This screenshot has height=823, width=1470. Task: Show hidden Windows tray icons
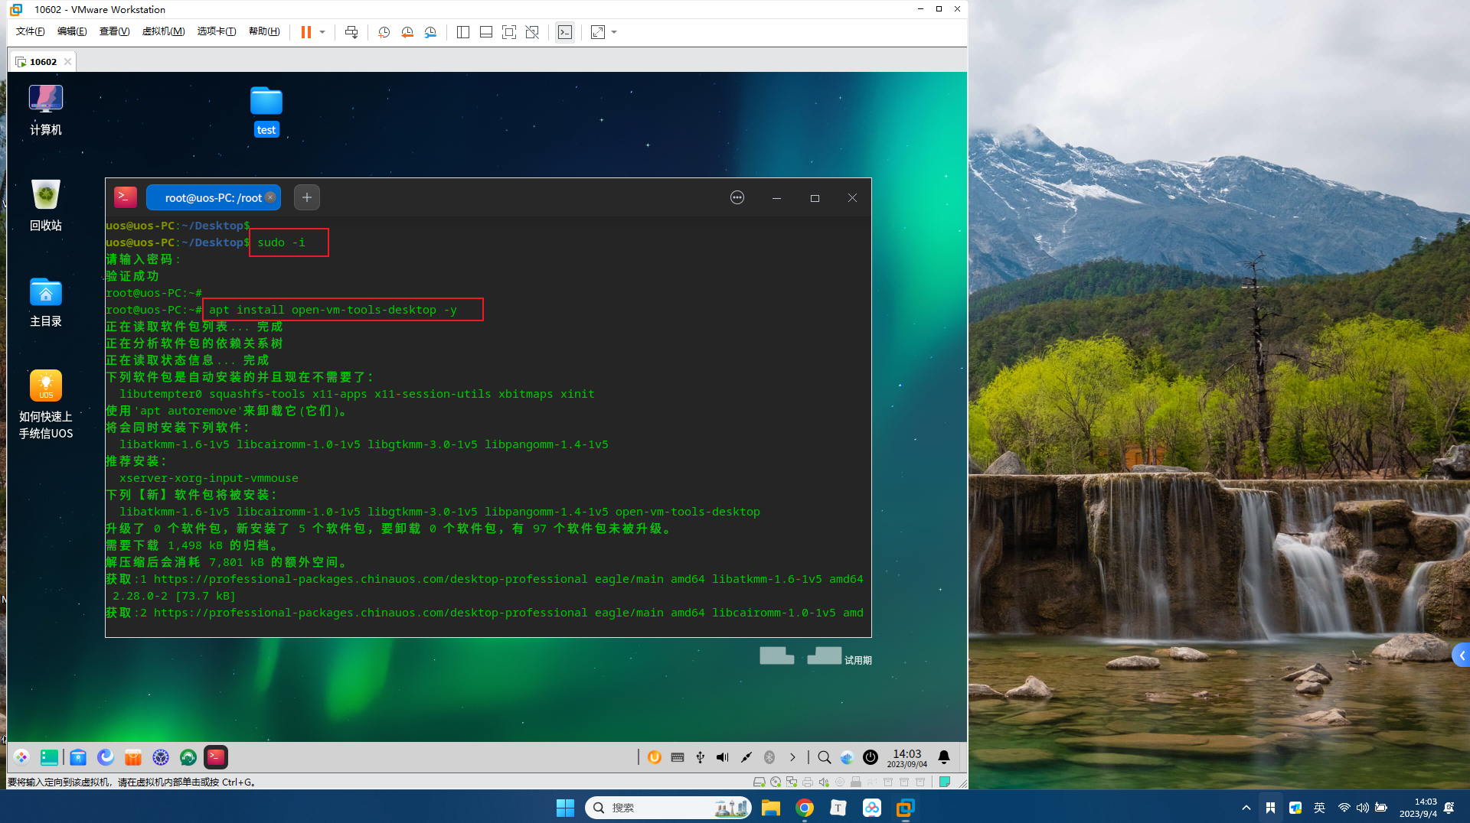click(1246, 808)
